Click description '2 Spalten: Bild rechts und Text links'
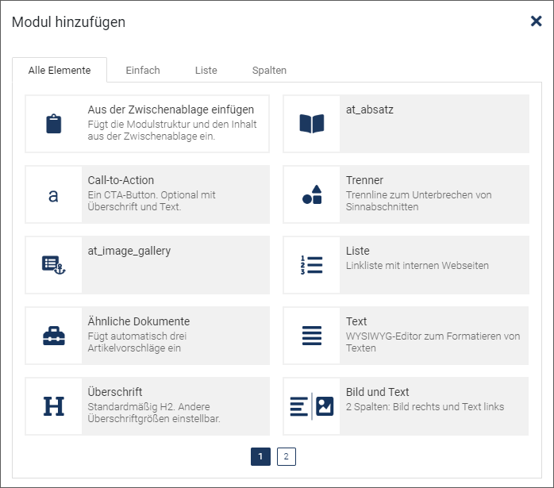The width and height of the screenshot is (554, 488). tap(425, 407)
